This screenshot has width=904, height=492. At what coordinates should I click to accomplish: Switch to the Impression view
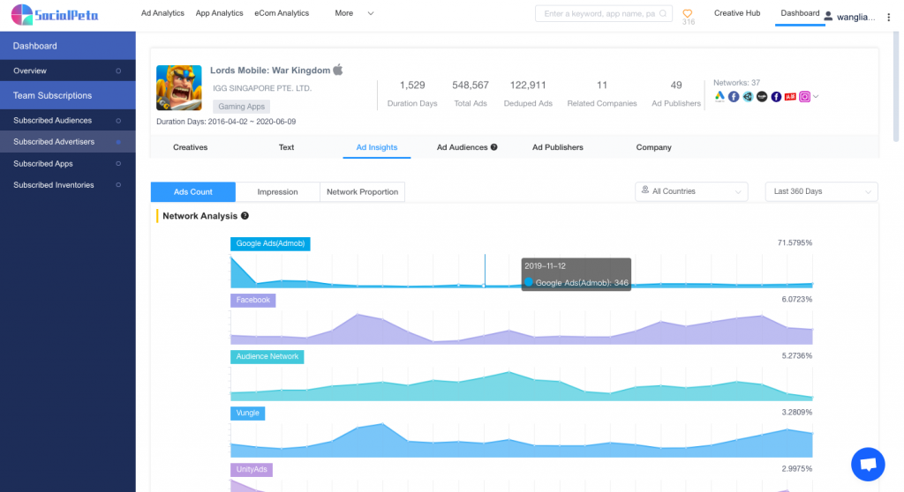tap(277, 192)
